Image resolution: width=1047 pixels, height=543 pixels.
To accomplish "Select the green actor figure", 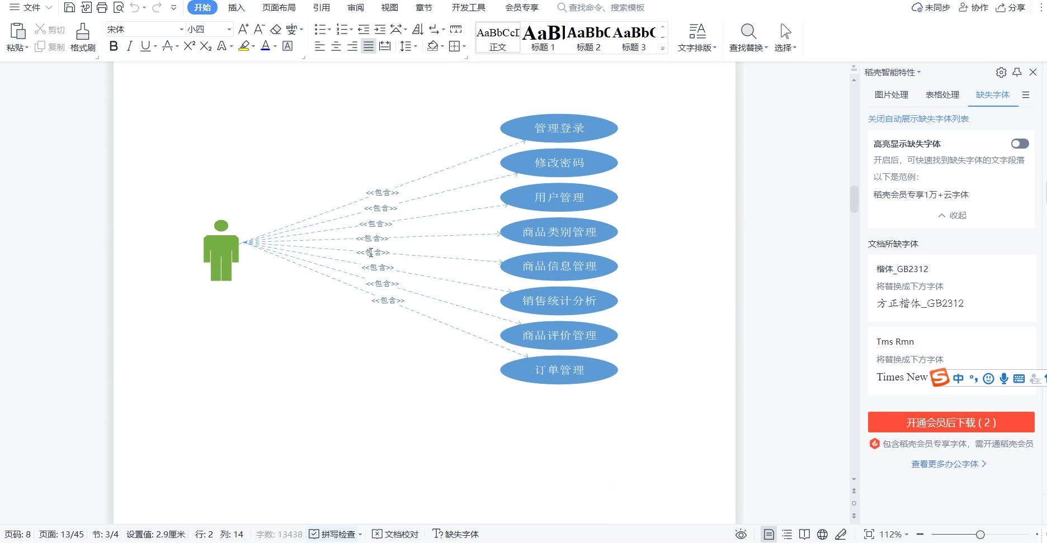I will [x=221, y=250].
